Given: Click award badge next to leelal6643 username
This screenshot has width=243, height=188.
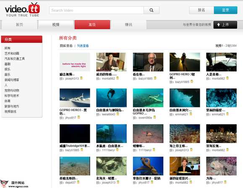Looking at the screenshot, I should pyautogui.click(x=118, y=114).
